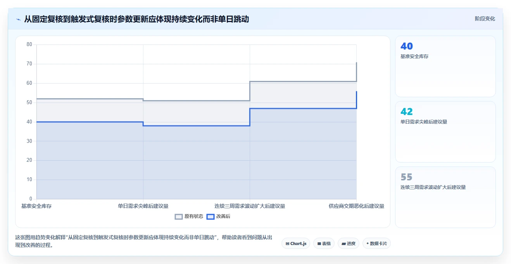Select the Chart.js tag

coord(296,243)
